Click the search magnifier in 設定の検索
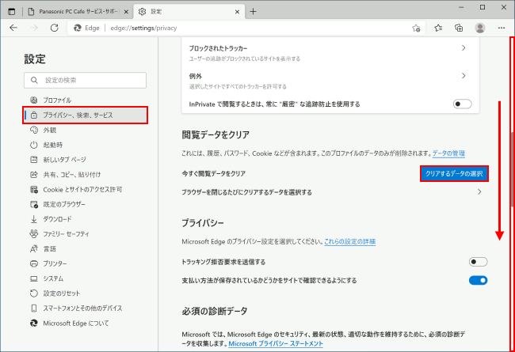Screen dimensions: 515x352 [34, 80]
